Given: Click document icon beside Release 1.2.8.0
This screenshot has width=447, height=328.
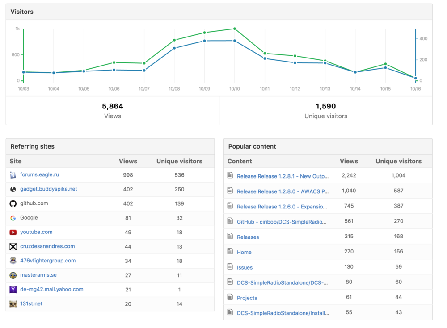Looking at the screenshot, I should click(230, 190).
